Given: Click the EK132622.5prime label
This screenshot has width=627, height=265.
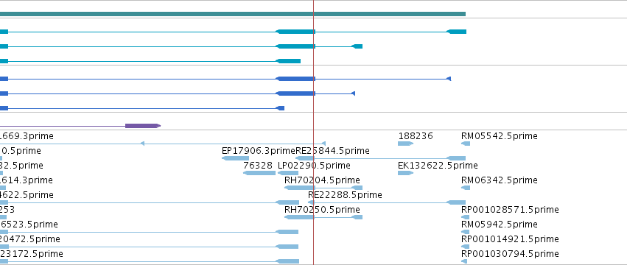Looking at the screenshot, I should pyautogui.click(x=438, y=166).
